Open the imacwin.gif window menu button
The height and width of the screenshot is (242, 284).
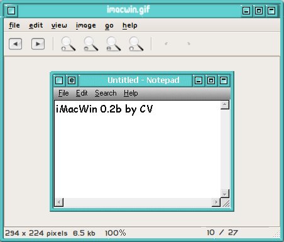[x=11, y=10]
